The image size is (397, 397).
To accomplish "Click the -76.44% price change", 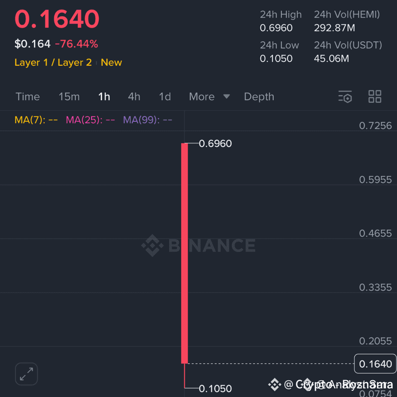I will click(x=76, y=44).
